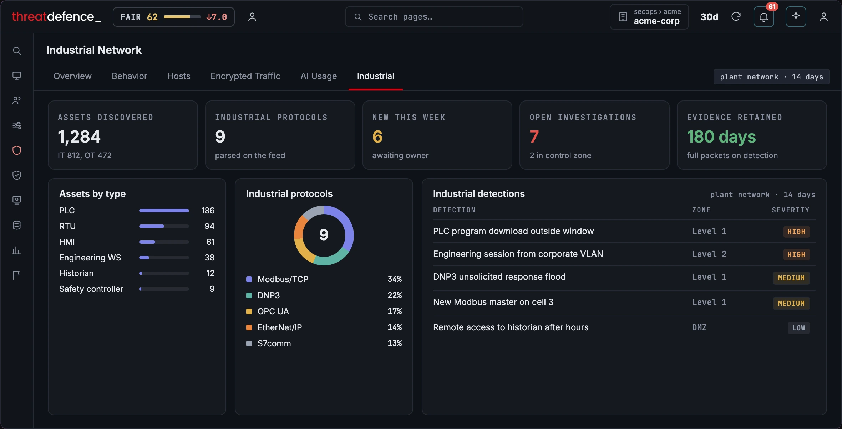
Task: Open the user profile icon at top right
Action: coord(824,17)
